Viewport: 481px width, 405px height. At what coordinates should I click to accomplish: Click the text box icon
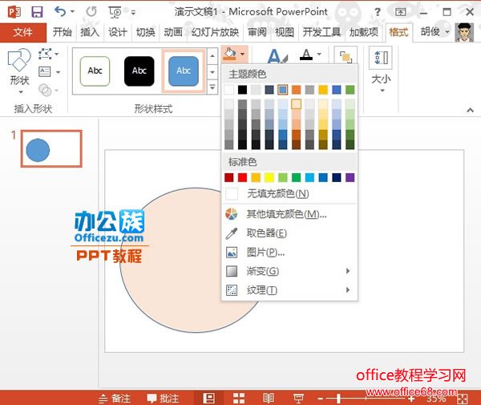(44, 72)
